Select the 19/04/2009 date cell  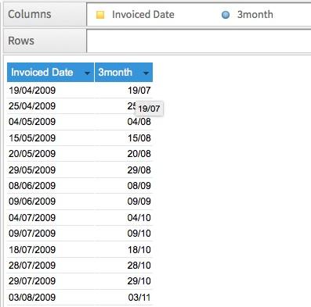click(x=50, y=91)
